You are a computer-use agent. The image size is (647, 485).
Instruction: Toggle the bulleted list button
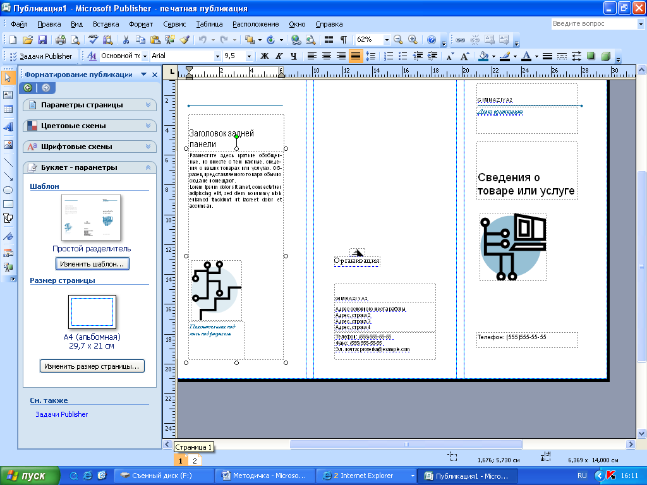point(402,56)
